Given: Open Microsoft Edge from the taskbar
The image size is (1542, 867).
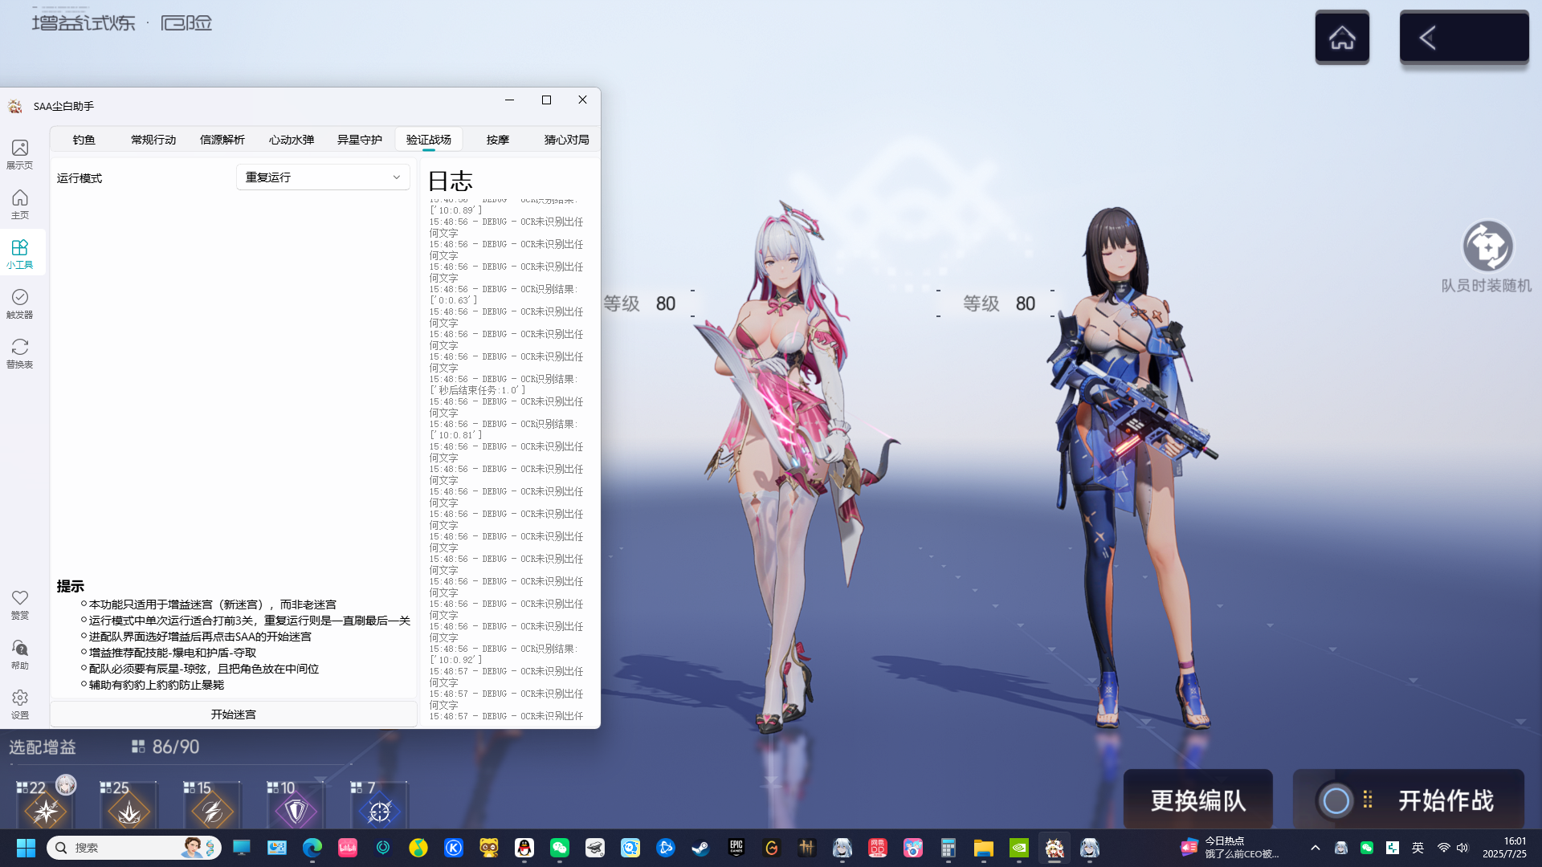Looking at the screenshot, I should [312, 848].
